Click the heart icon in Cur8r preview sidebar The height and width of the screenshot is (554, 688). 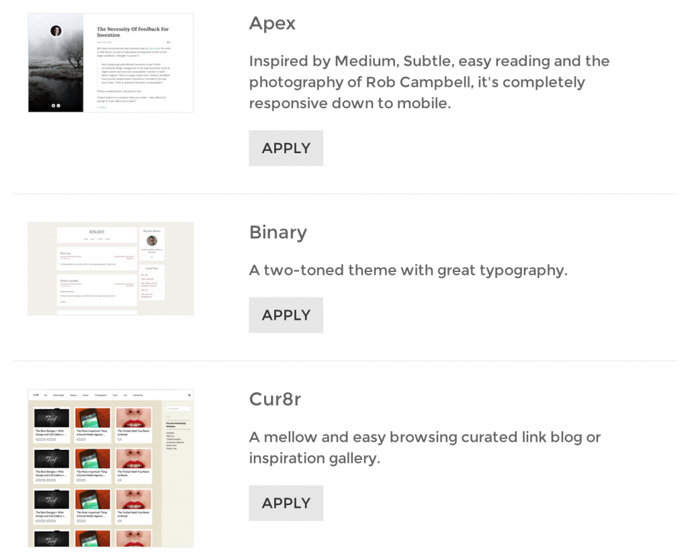[x=168, y=416]
